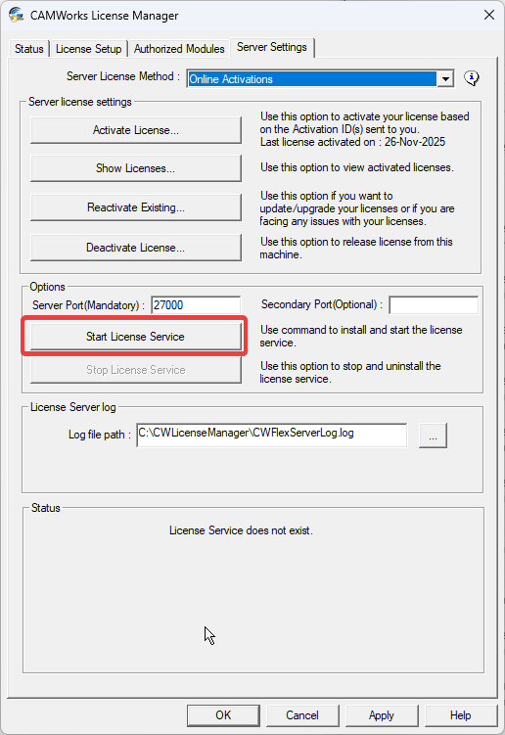Click the 'Log file path :' label
Screen dimensions: 505x735
[100, 435]
